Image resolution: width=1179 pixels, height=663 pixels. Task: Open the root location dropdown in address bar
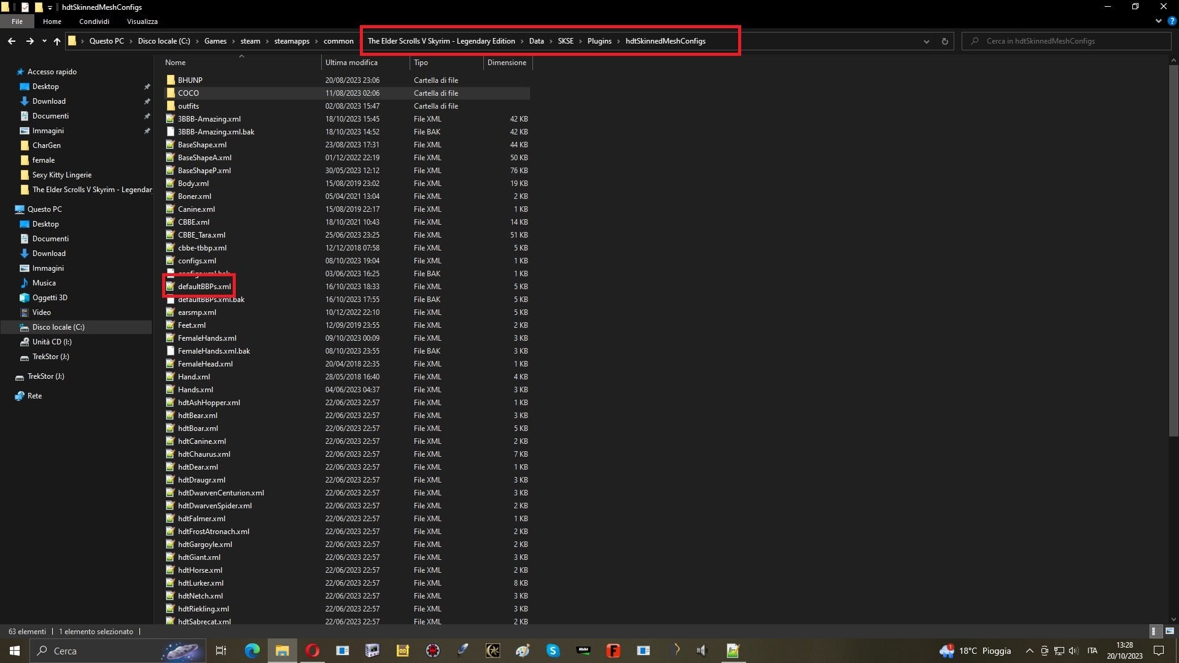[x=82, y=41]
